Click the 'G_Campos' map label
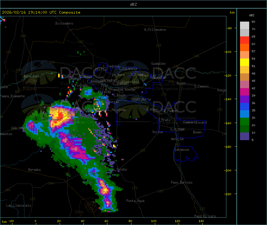 (x=201, y=86)
